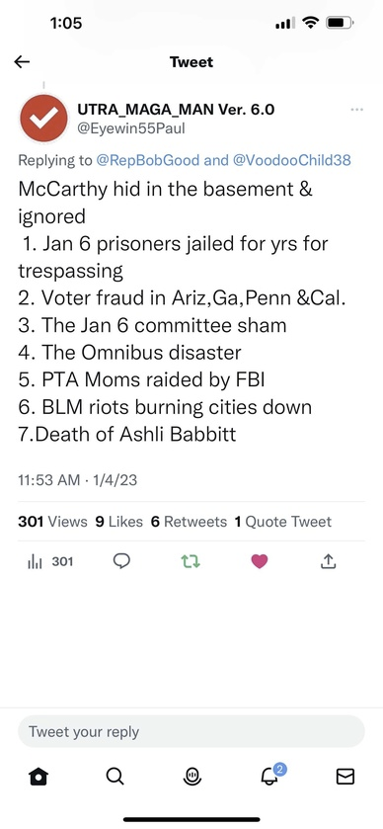Open UTRA_MAGA_MAN profile avatar

pyautogui.click(x=43, y=119)
